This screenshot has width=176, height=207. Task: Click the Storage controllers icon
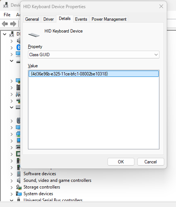19,187
